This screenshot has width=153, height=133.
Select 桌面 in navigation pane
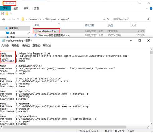(12, 33)
